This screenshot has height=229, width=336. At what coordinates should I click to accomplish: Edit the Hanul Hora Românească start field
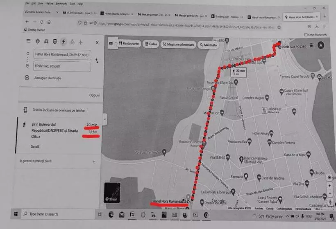(62, 54)
